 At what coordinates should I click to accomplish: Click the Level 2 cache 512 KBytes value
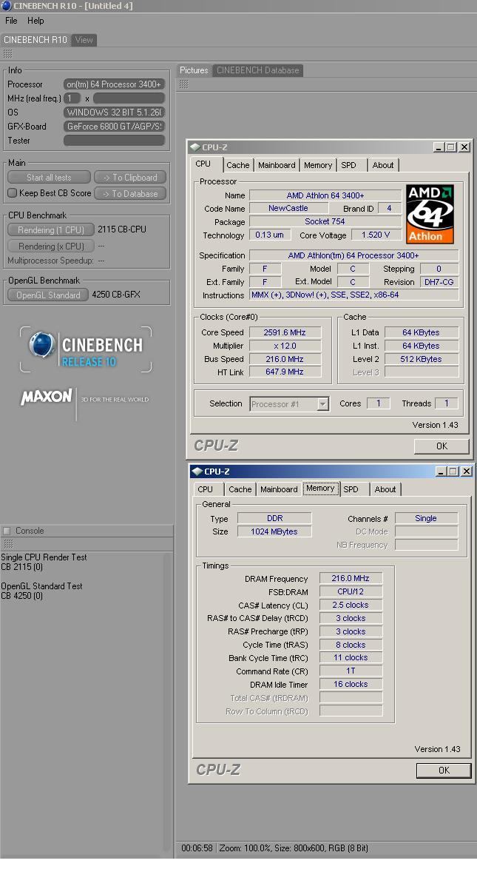(x=421, y=359)
